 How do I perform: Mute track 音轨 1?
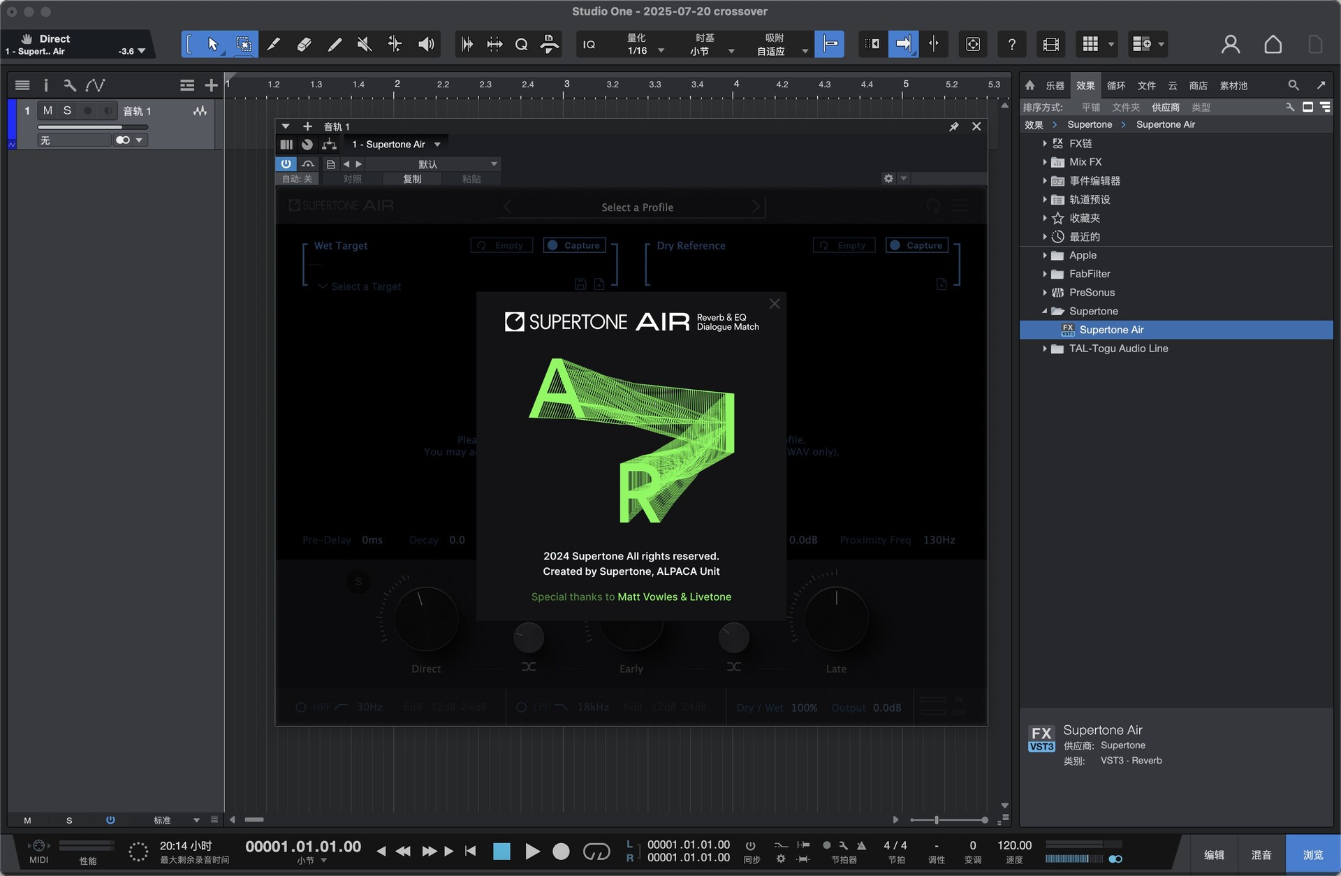pyautogui.click(x=47, y=110)
